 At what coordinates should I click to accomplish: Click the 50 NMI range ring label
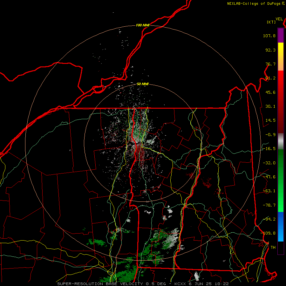click(x=143, y=84)
